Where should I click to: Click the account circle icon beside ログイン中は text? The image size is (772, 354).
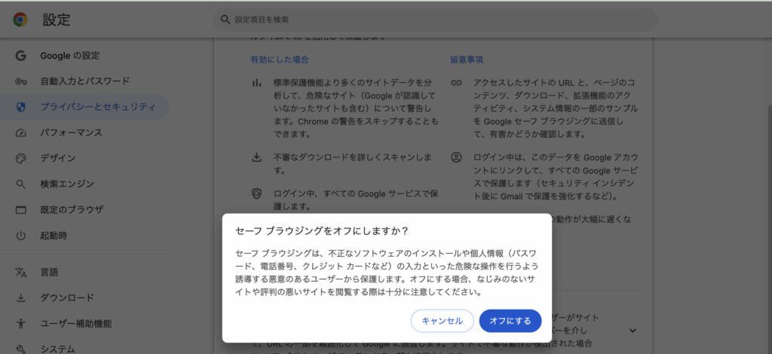(x=456, y=158)
